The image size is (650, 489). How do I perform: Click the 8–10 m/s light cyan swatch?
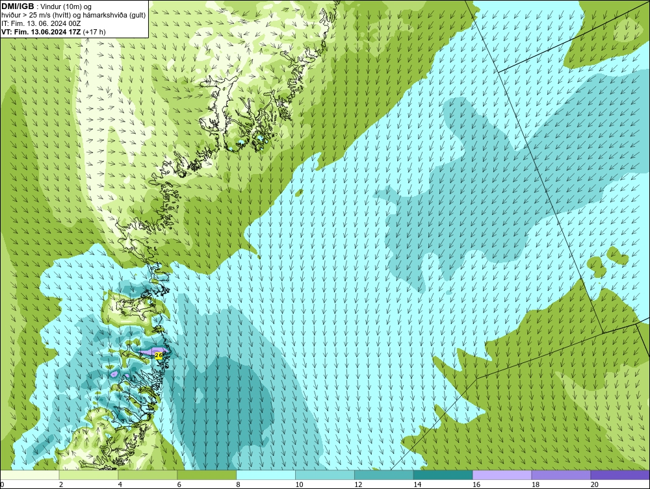266,475
